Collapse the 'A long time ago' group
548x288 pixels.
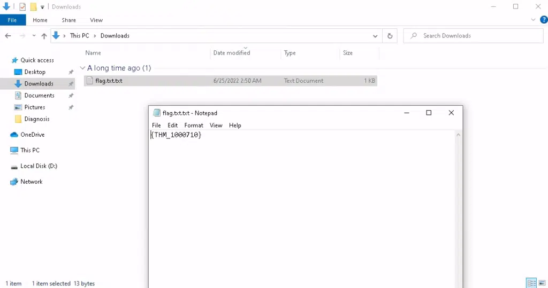tap(82, 68)
